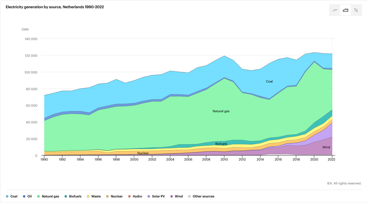367x203 pixels.
Task: Toggle the Coal series in the legend
Action: 12,196
